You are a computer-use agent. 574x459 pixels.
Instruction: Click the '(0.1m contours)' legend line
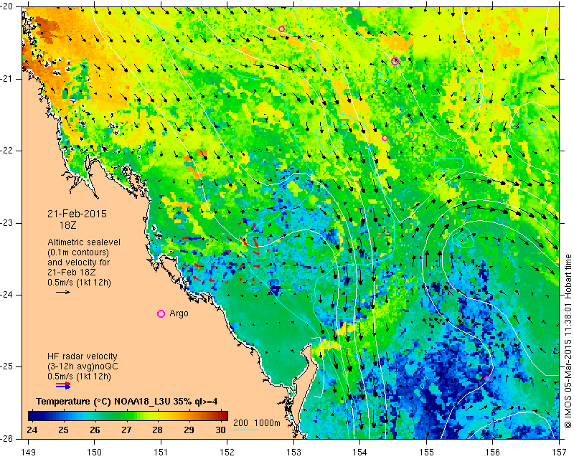point(78,252)
